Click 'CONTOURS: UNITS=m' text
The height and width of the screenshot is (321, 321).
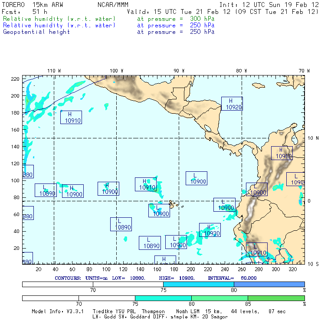click(x=81, y=278)
